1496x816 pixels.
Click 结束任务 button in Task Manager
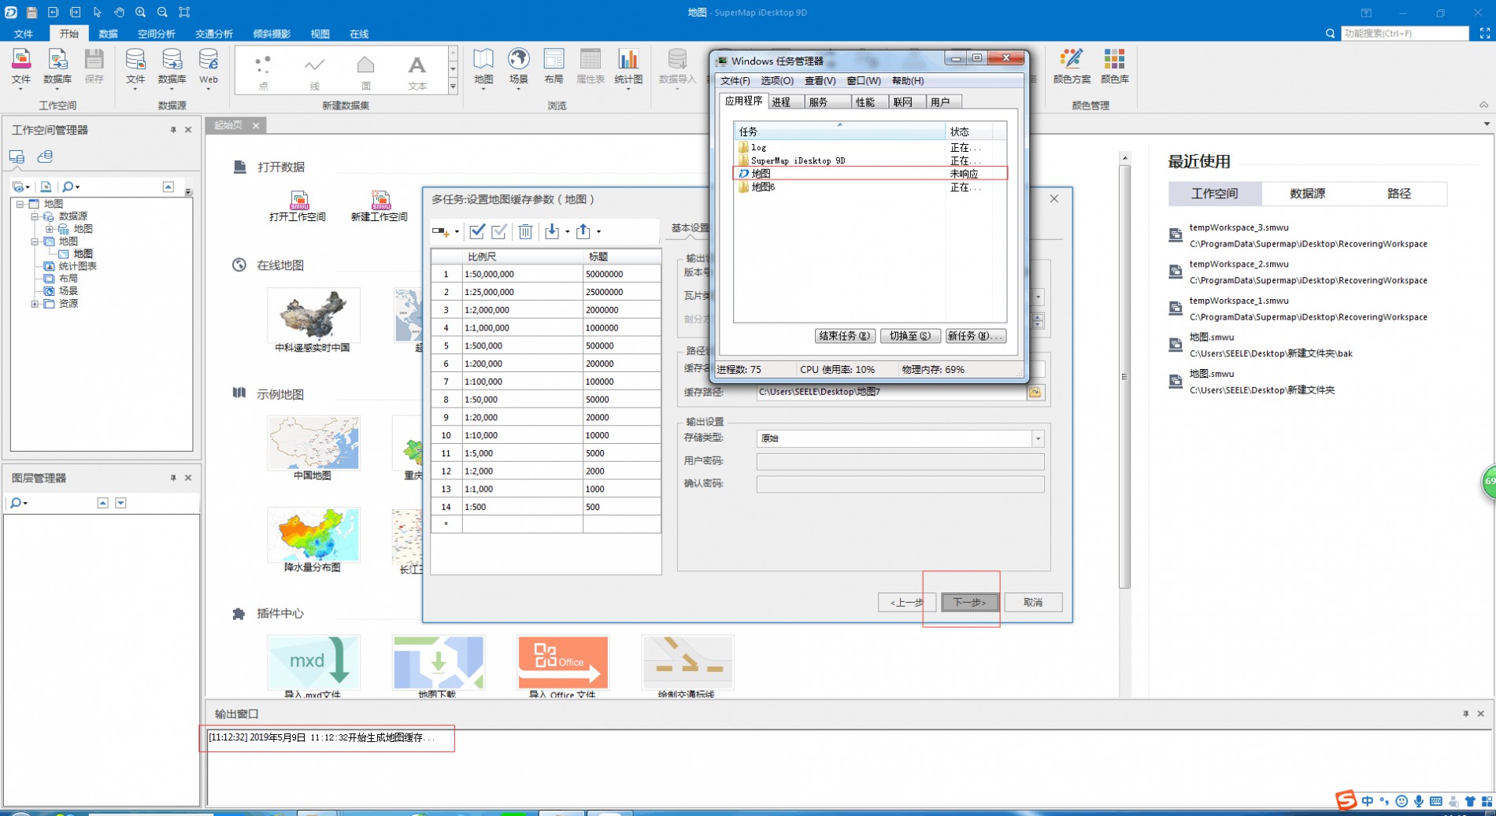pyautogui.click(x=844, y=336)
